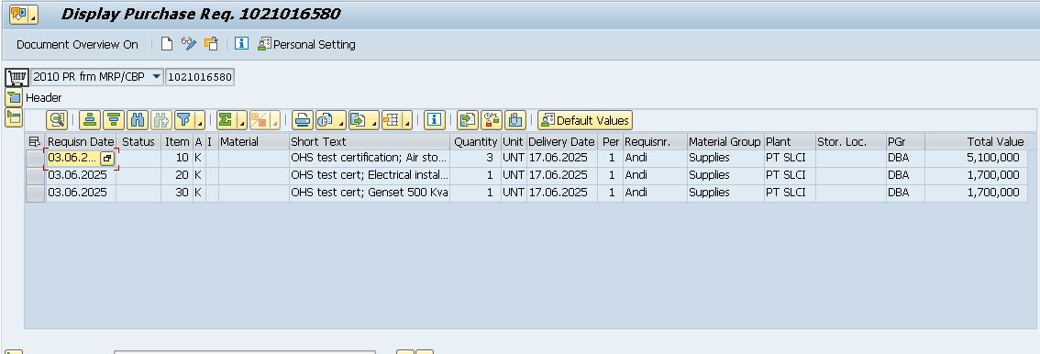Image resolution: width=1040 pixels, height=354 pixels.
Task: Click the Stor. Loc. column header
Action: [x=850, y=142]
